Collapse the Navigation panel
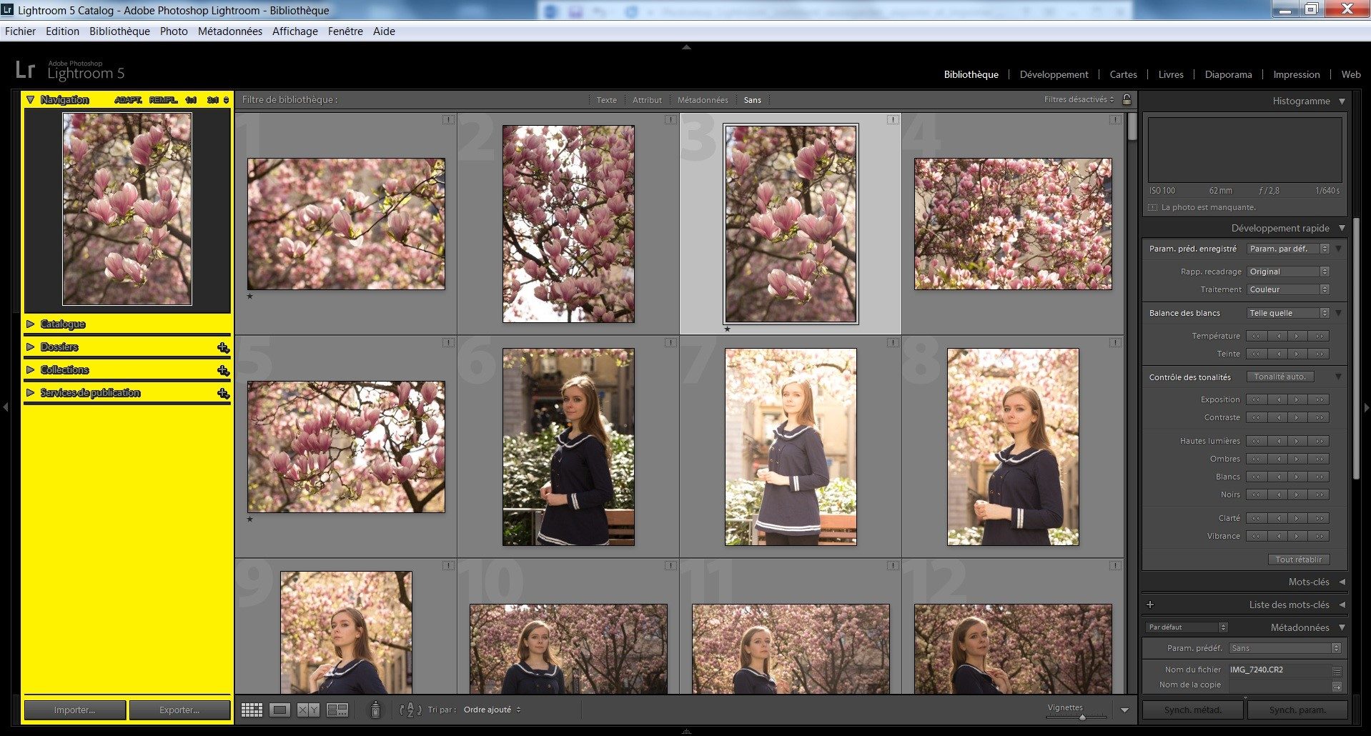This screenshot has height=736, width=1371. coord(30,100)
